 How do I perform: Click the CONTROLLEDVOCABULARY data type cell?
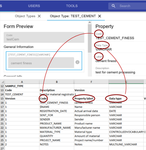pos(126,132)
